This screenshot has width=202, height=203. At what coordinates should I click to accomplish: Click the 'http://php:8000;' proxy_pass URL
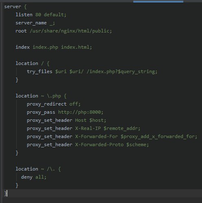[80, 112]
